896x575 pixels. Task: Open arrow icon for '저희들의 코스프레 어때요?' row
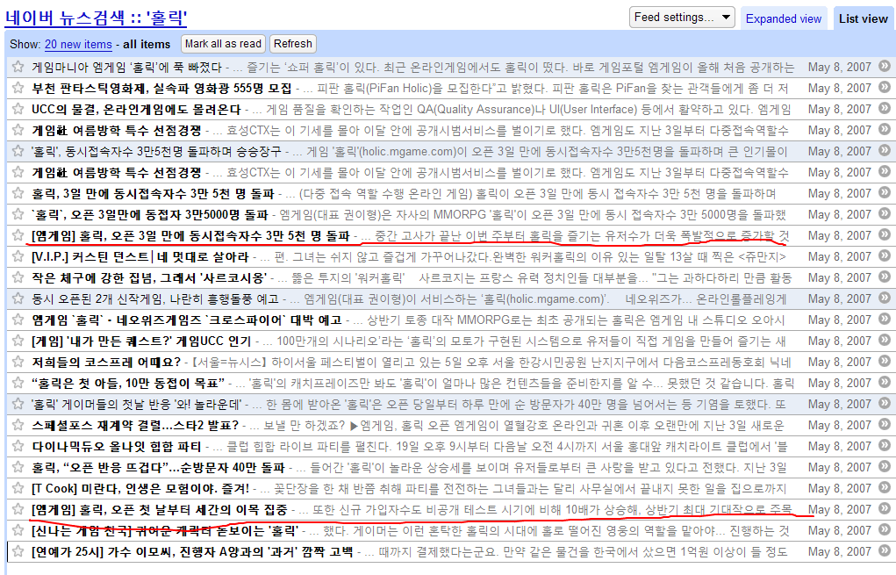pyautogui.click(x=885, y=361)
